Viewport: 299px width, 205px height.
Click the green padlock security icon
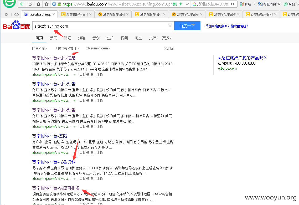coord(59,4)
